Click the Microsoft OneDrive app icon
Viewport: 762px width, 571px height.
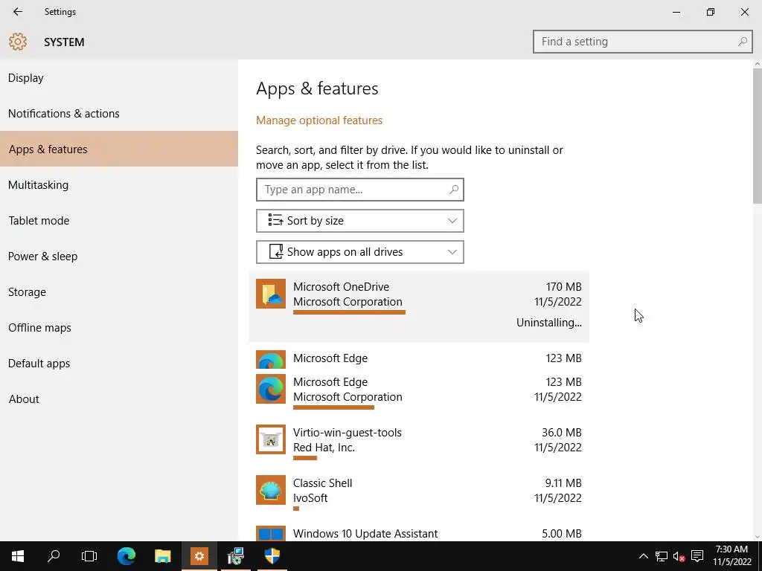pyautogui.click(x=271, y=294)
